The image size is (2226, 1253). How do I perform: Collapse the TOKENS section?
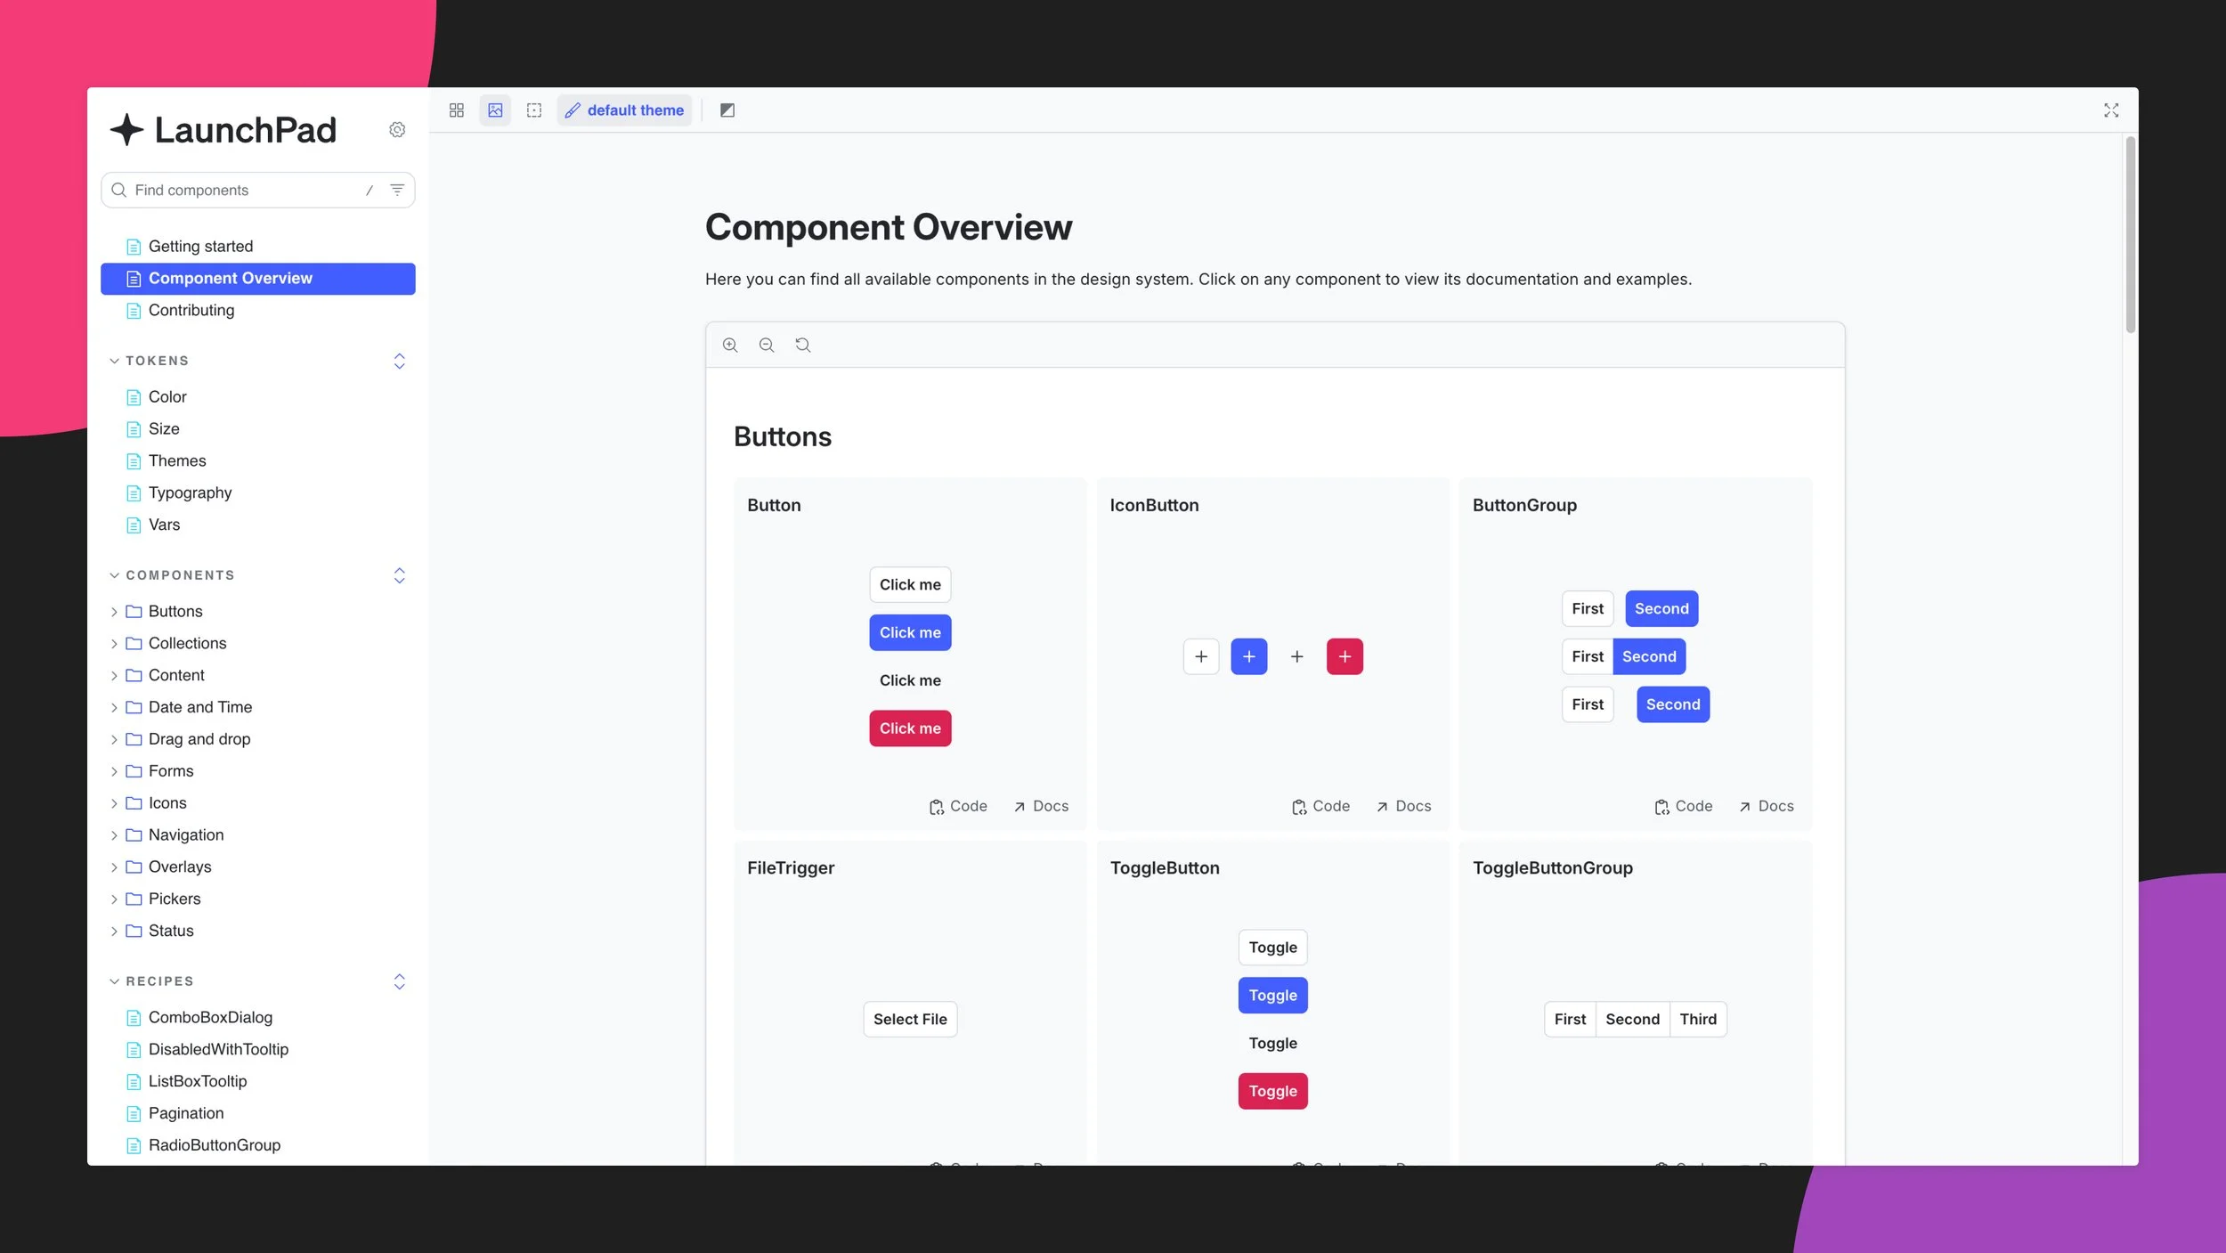(x=115, y=361)
